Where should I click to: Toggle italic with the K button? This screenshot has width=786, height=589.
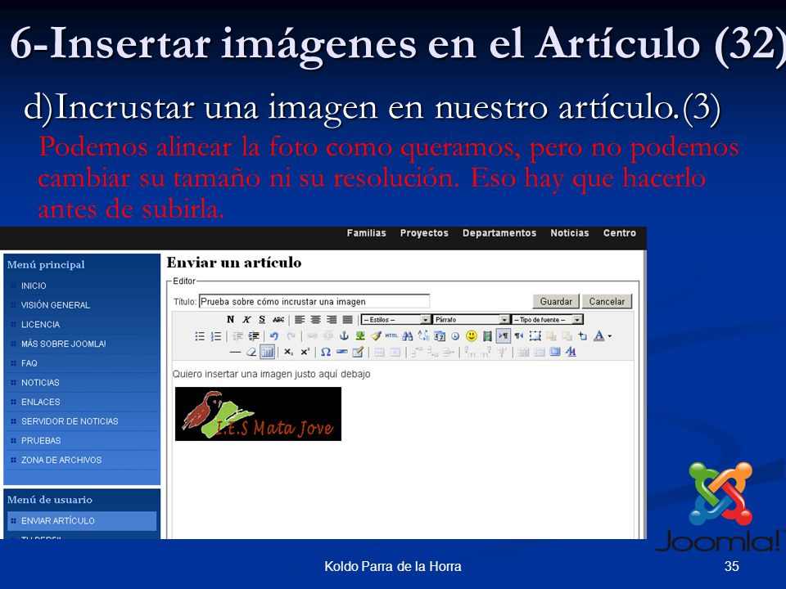[x=246, y=320]
